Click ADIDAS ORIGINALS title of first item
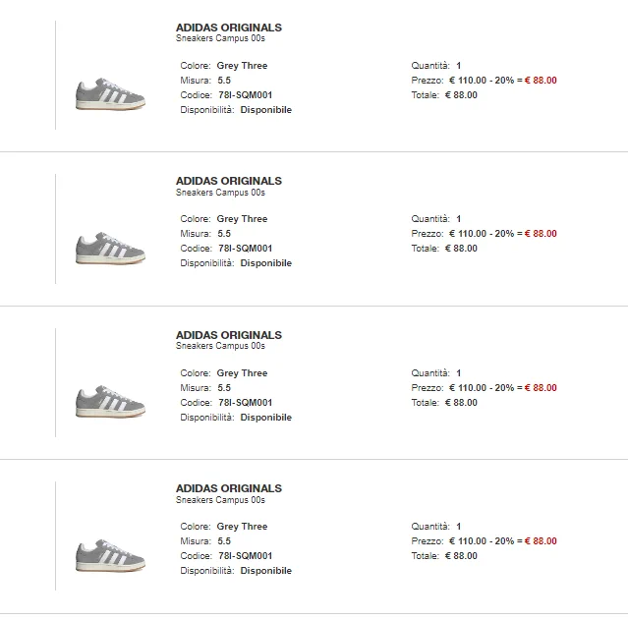 pyautogui.click(x=229, y=28)
